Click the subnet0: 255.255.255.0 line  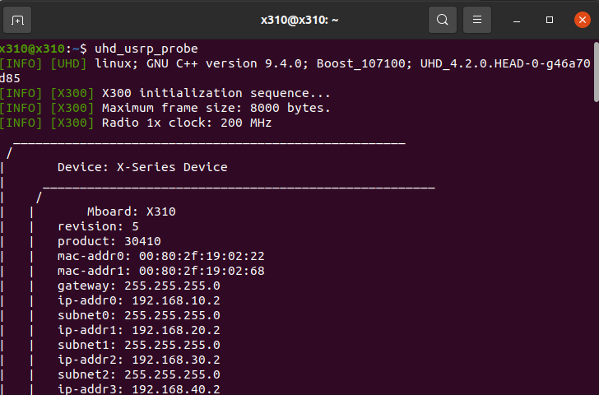tap(139, 315)
